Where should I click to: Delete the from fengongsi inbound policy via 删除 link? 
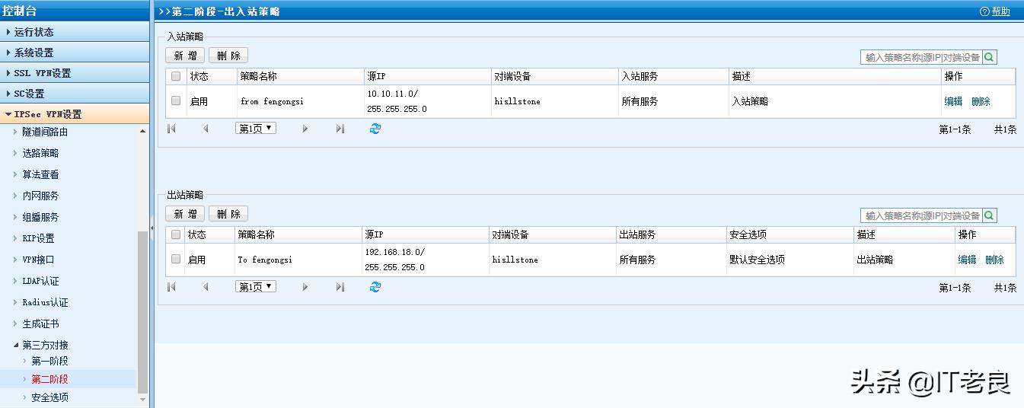point(981,101)
